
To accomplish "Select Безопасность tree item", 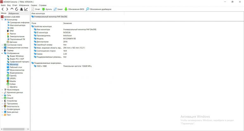I will click(12, 107).
